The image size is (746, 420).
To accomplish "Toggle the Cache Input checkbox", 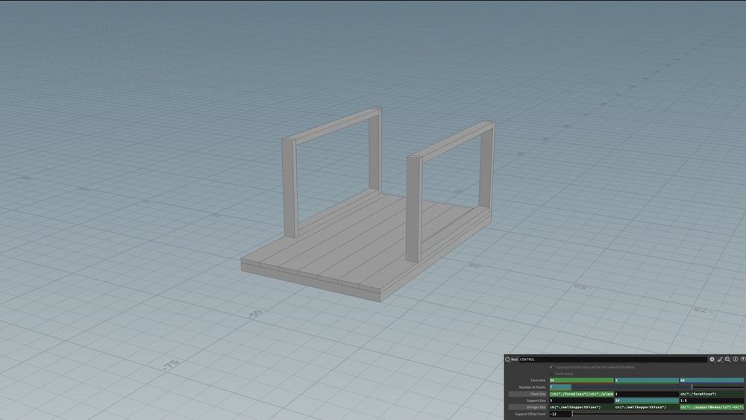I will [551, 374].
